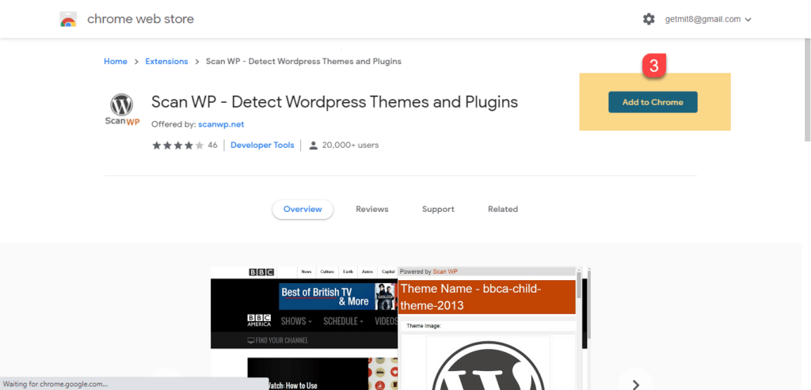This screenshot has width=811, height=390.
Task: Open settings via the gear icon
Action: click(x=649, y=20)
